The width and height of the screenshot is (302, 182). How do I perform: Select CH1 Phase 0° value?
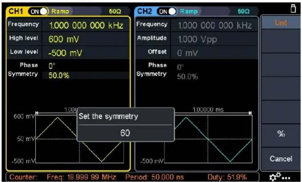pos(52,66)
